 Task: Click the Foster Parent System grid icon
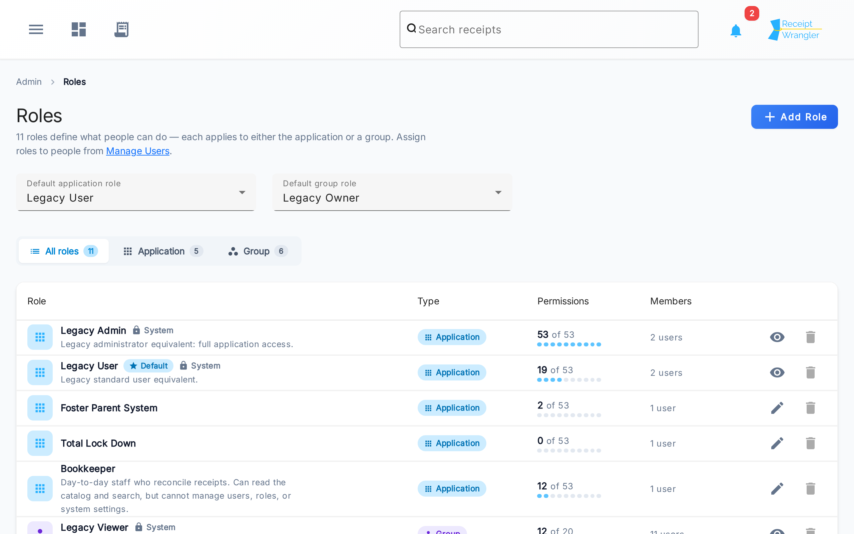[x=40, y=408]
